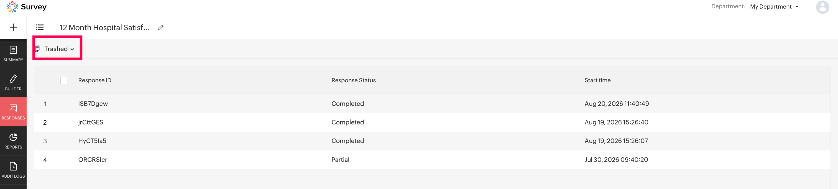Viewport: 838px width, 189px height.
Task: Click the plus icon to create new survey
Action: [x=13, y=27]
